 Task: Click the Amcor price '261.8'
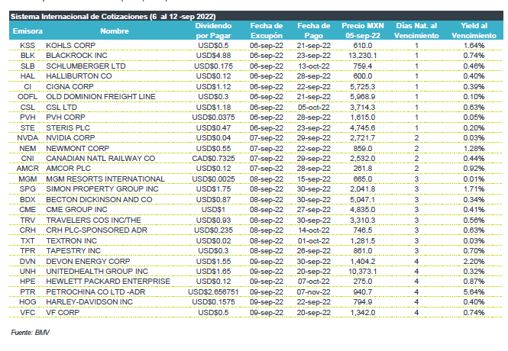(363, 169)
